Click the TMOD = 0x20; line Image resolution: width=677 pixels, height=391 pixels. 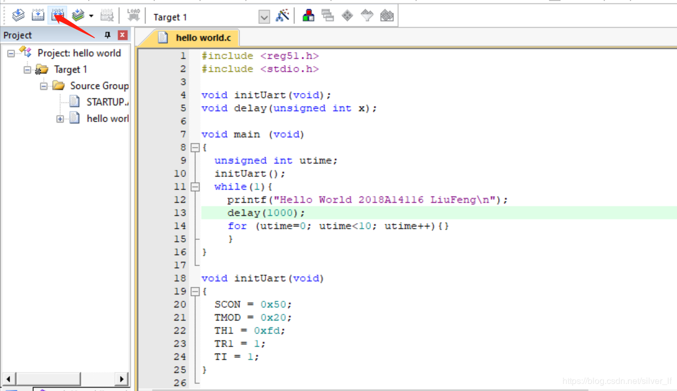click(x=253, y=317)
